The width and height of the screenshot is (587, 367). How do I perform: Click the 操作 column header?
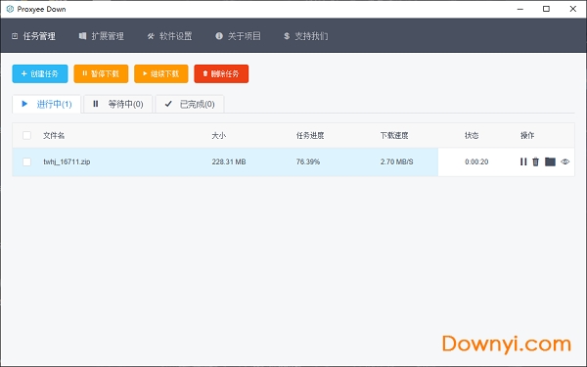527,136
